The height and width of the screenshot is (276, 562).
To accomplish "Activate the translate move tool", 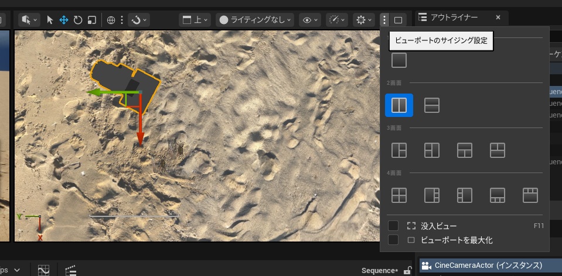I will (x=64, y=20).
